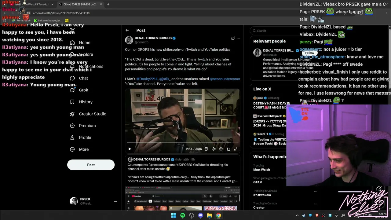The height and width of the screenshot is (220, 391).
Task: Open Spotify from the taskbar
Action: pos(183,215)
